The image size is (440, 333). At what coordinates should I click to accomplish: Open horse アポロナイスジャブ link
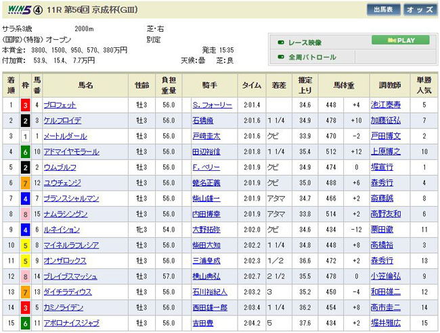point(72,323)
